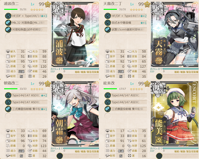The width and height of the screenshot is (199, 159).
Task: Select 朝霜改二's second Type144/147 ASDIC row
Action: [x=26, y=102]
